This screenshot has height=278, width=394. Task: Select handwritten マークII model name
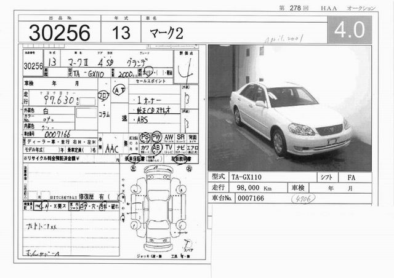click(78, 62)
